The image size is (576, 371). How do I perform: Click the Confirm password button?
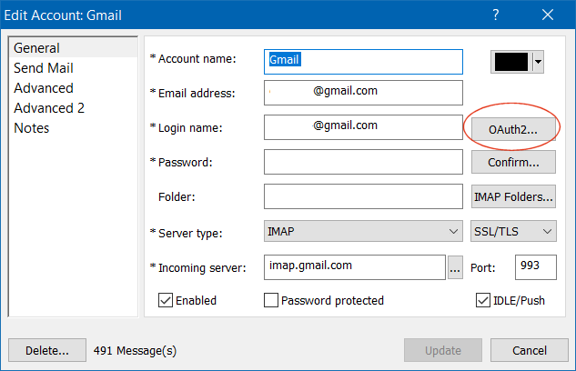[513, 162]
